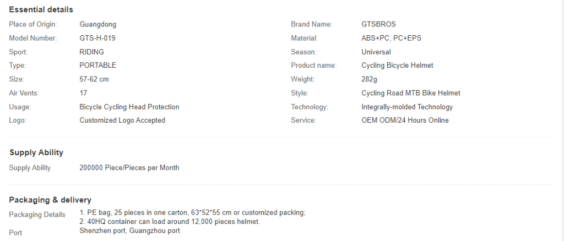Screen dimensions: 564x241
Task: Click the Essential details heading
Action: point(41,10)
